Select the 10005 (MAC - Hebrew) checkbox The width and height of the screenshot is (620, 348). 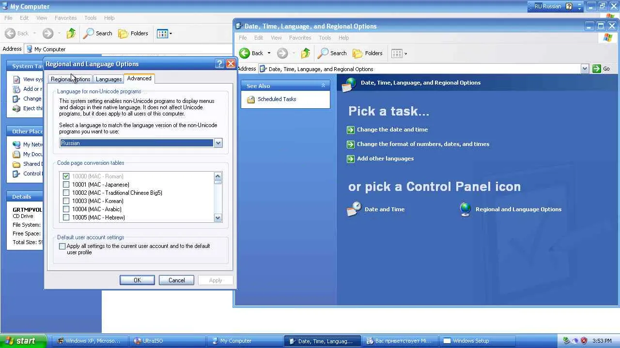[66, 217]
